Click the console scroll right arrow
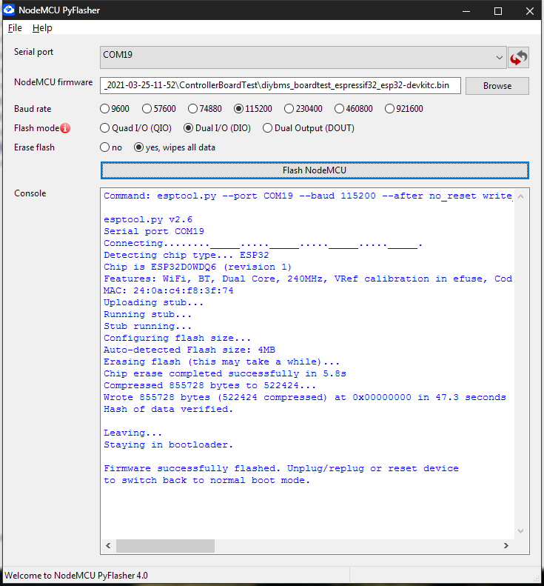Image resolution: width=544 pixels, height=586 pixels. (506, 546)
